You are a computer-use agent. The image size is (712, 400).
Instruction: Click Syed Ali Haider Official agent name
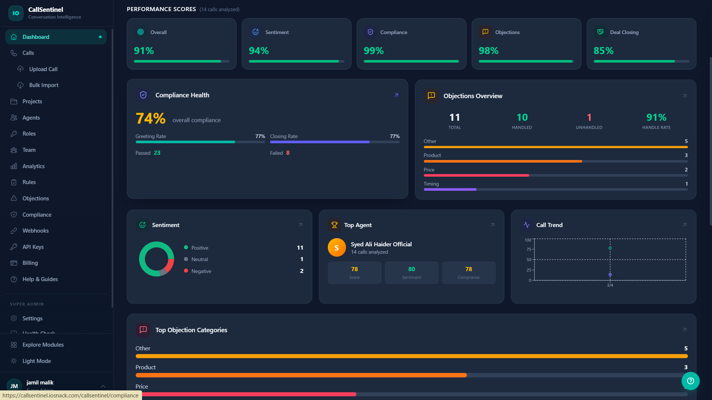pos(381,244)
